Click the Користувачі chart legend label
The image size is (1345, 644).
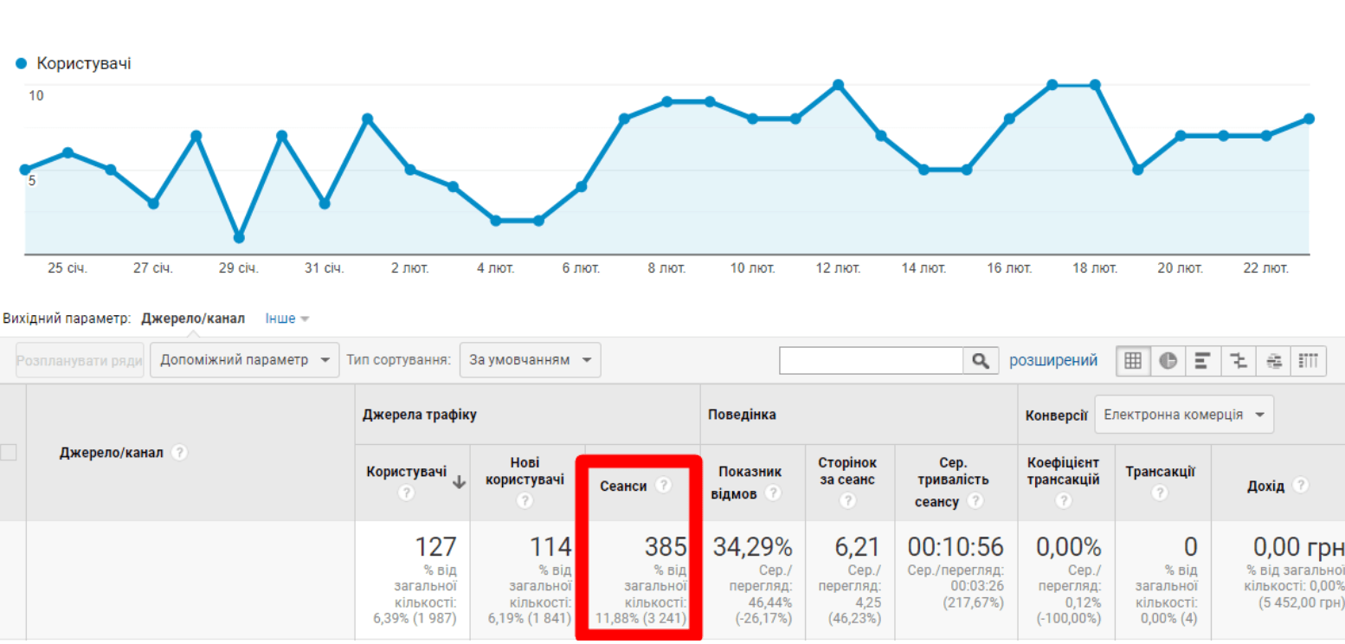[84, 64]
